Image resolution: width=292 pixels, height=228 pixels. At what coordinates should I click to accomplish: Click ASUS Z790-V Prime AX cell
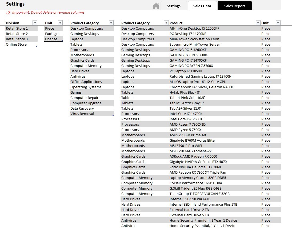pos(214,135)
